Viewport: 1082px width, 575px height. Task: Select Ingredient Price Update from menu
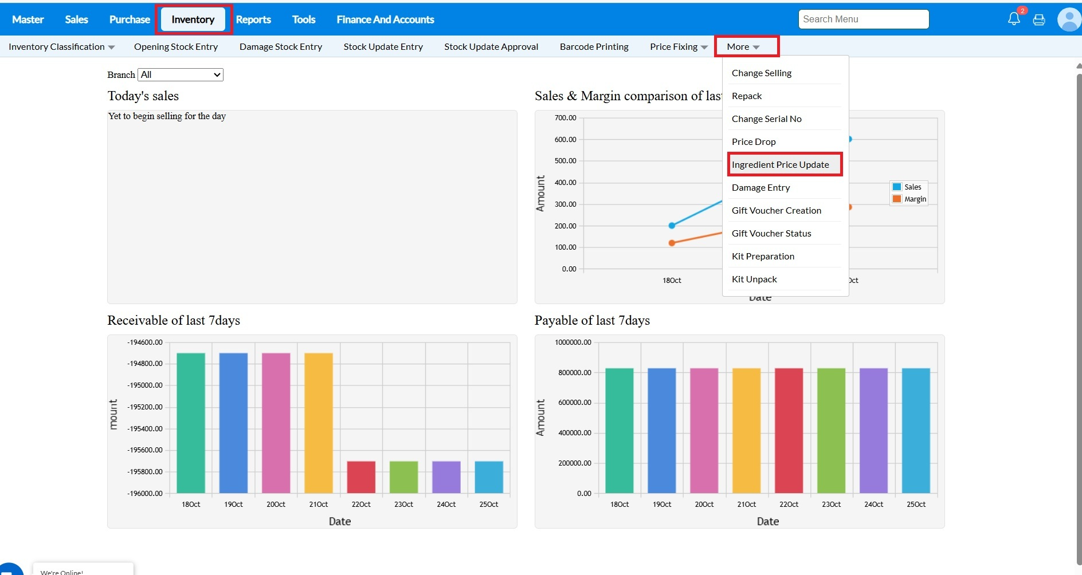click(780, 165)
